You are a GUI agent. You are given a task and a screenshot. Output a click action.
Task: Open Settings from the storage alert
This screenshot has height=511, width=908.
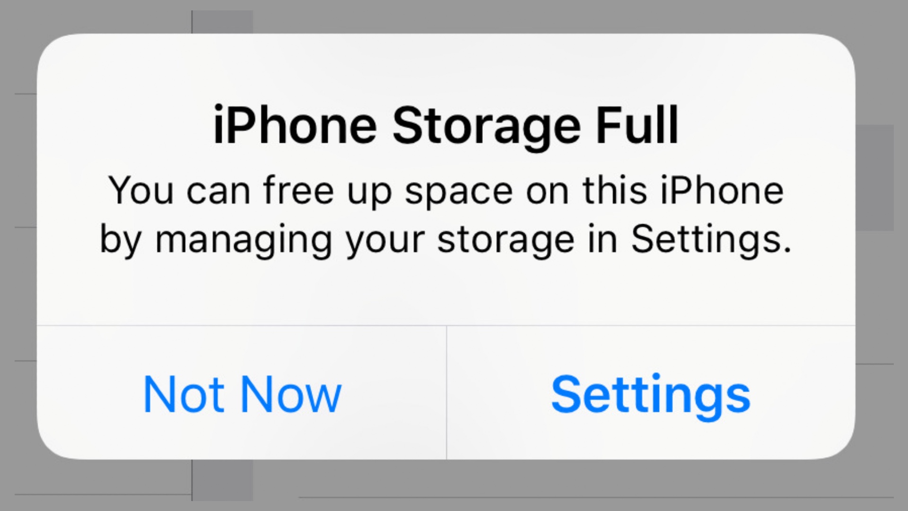click(651, 394)
